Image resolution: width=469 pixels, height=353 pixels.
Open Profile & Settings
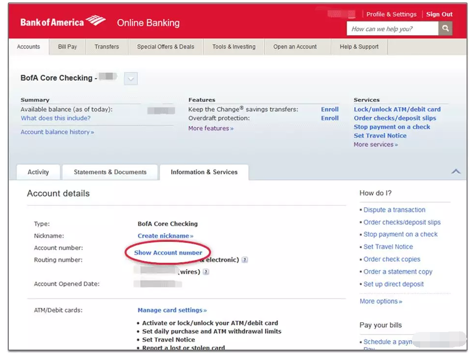click(391, 14)
